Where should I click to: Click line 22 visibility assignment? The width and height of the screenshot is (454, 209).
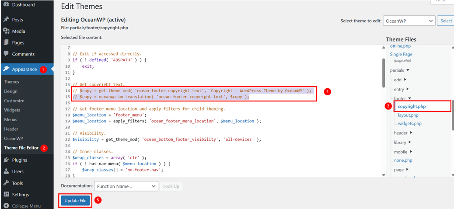coord(167,139)
